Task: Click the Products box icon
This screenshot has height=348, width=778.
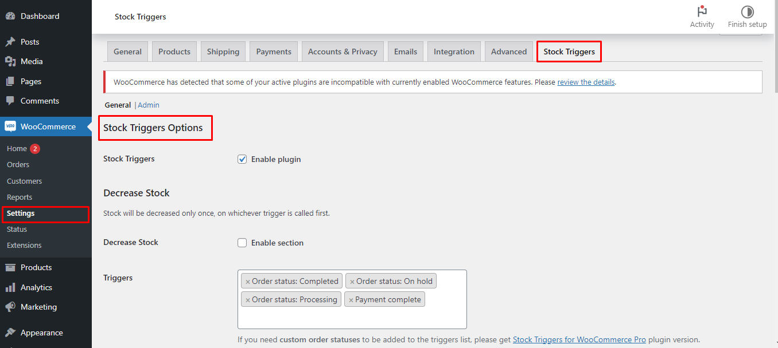Action: 10,267
